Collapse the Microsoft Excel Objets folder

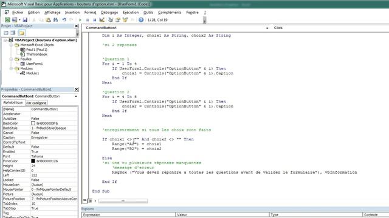pos(11,45)
